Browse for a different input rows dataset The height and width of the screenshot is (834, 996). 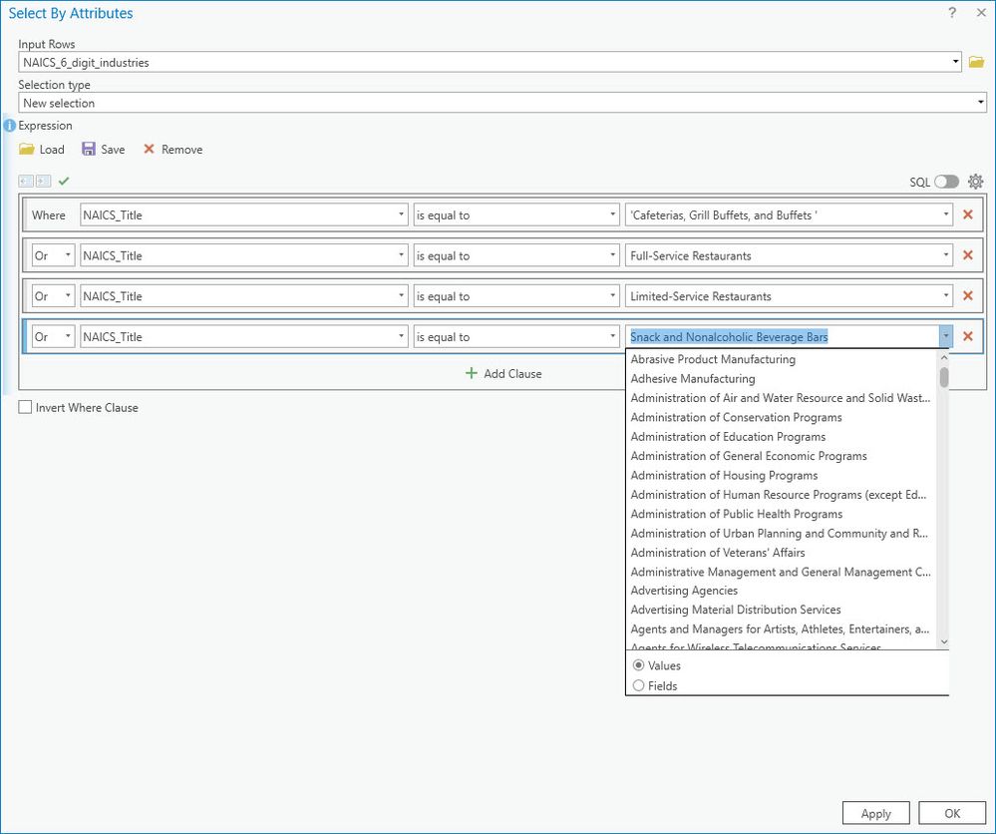coord(977,61)
